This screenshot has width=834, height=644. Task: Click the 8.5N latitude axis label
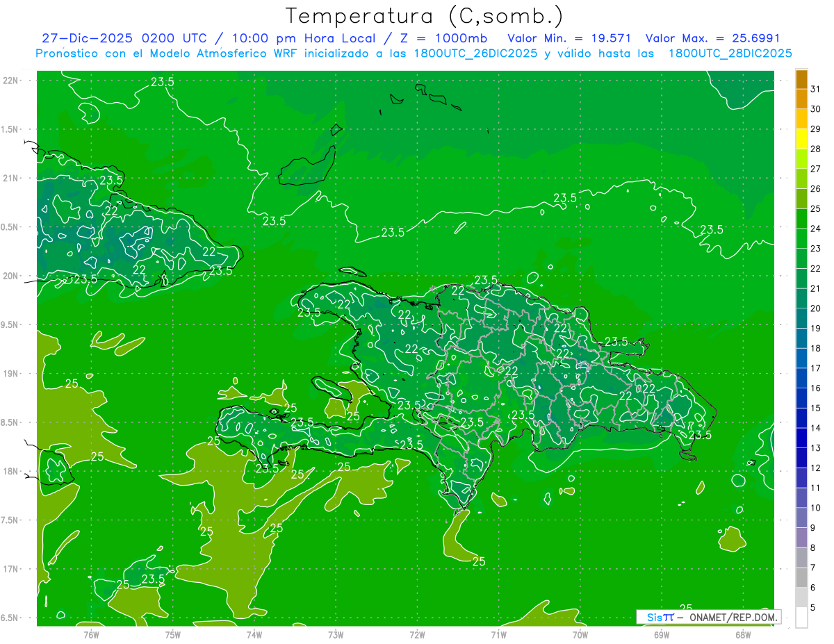pos(10,422)
